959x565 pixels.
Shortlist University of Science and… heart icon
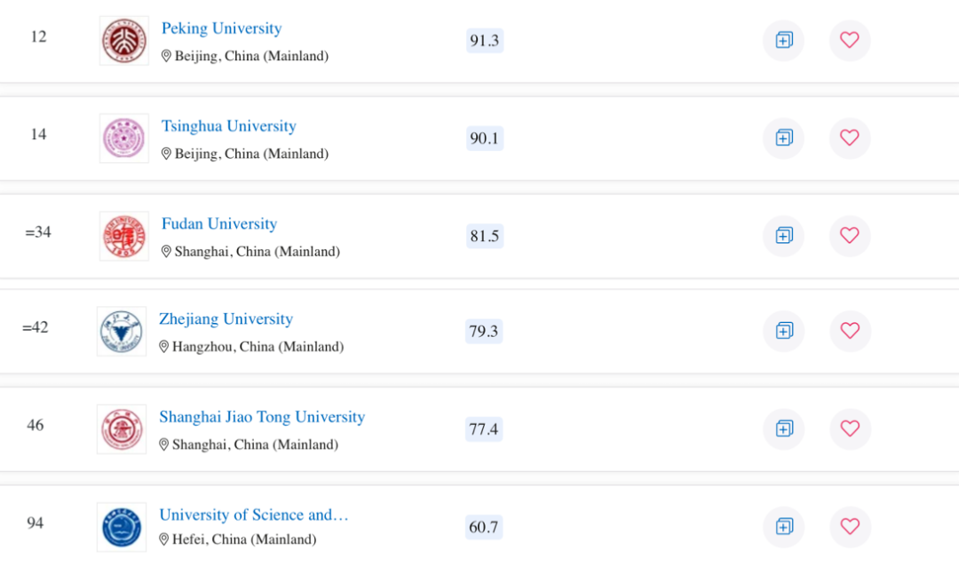[850, 527]
